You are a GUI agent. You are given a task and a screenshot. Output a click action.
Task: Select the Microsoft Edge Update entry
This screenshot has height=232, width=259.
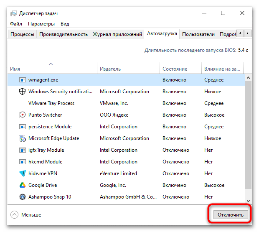click(x=126, y=138)
